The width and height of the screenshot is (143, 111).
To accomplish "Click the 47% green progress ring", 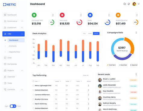I will tap(52, 22).
